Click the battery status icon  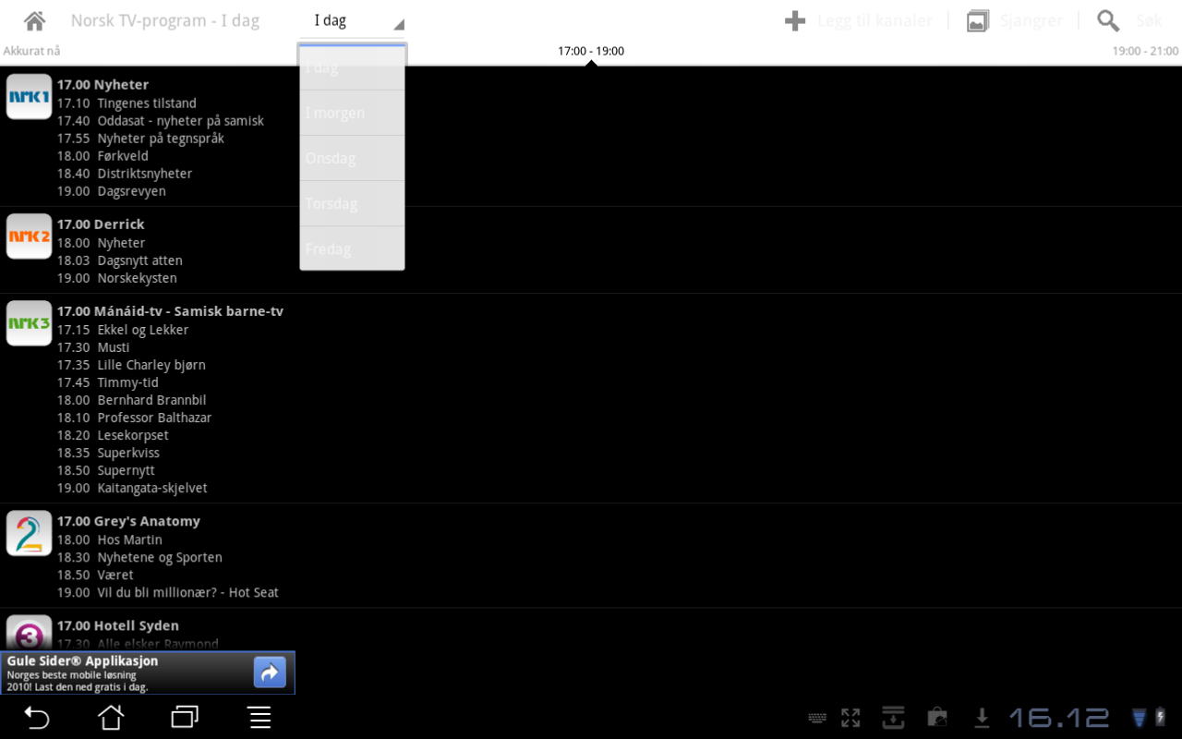click(x=1160, y=717)
